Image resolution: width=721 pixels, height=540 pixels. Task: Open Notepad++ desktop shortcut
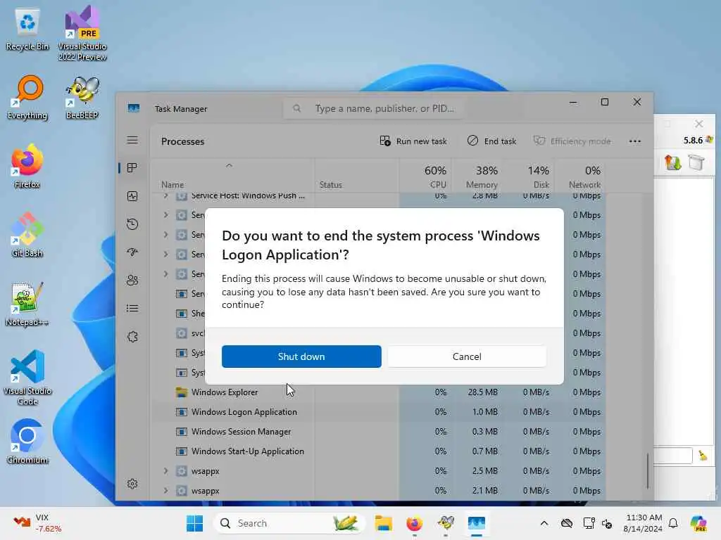point(27,304)
